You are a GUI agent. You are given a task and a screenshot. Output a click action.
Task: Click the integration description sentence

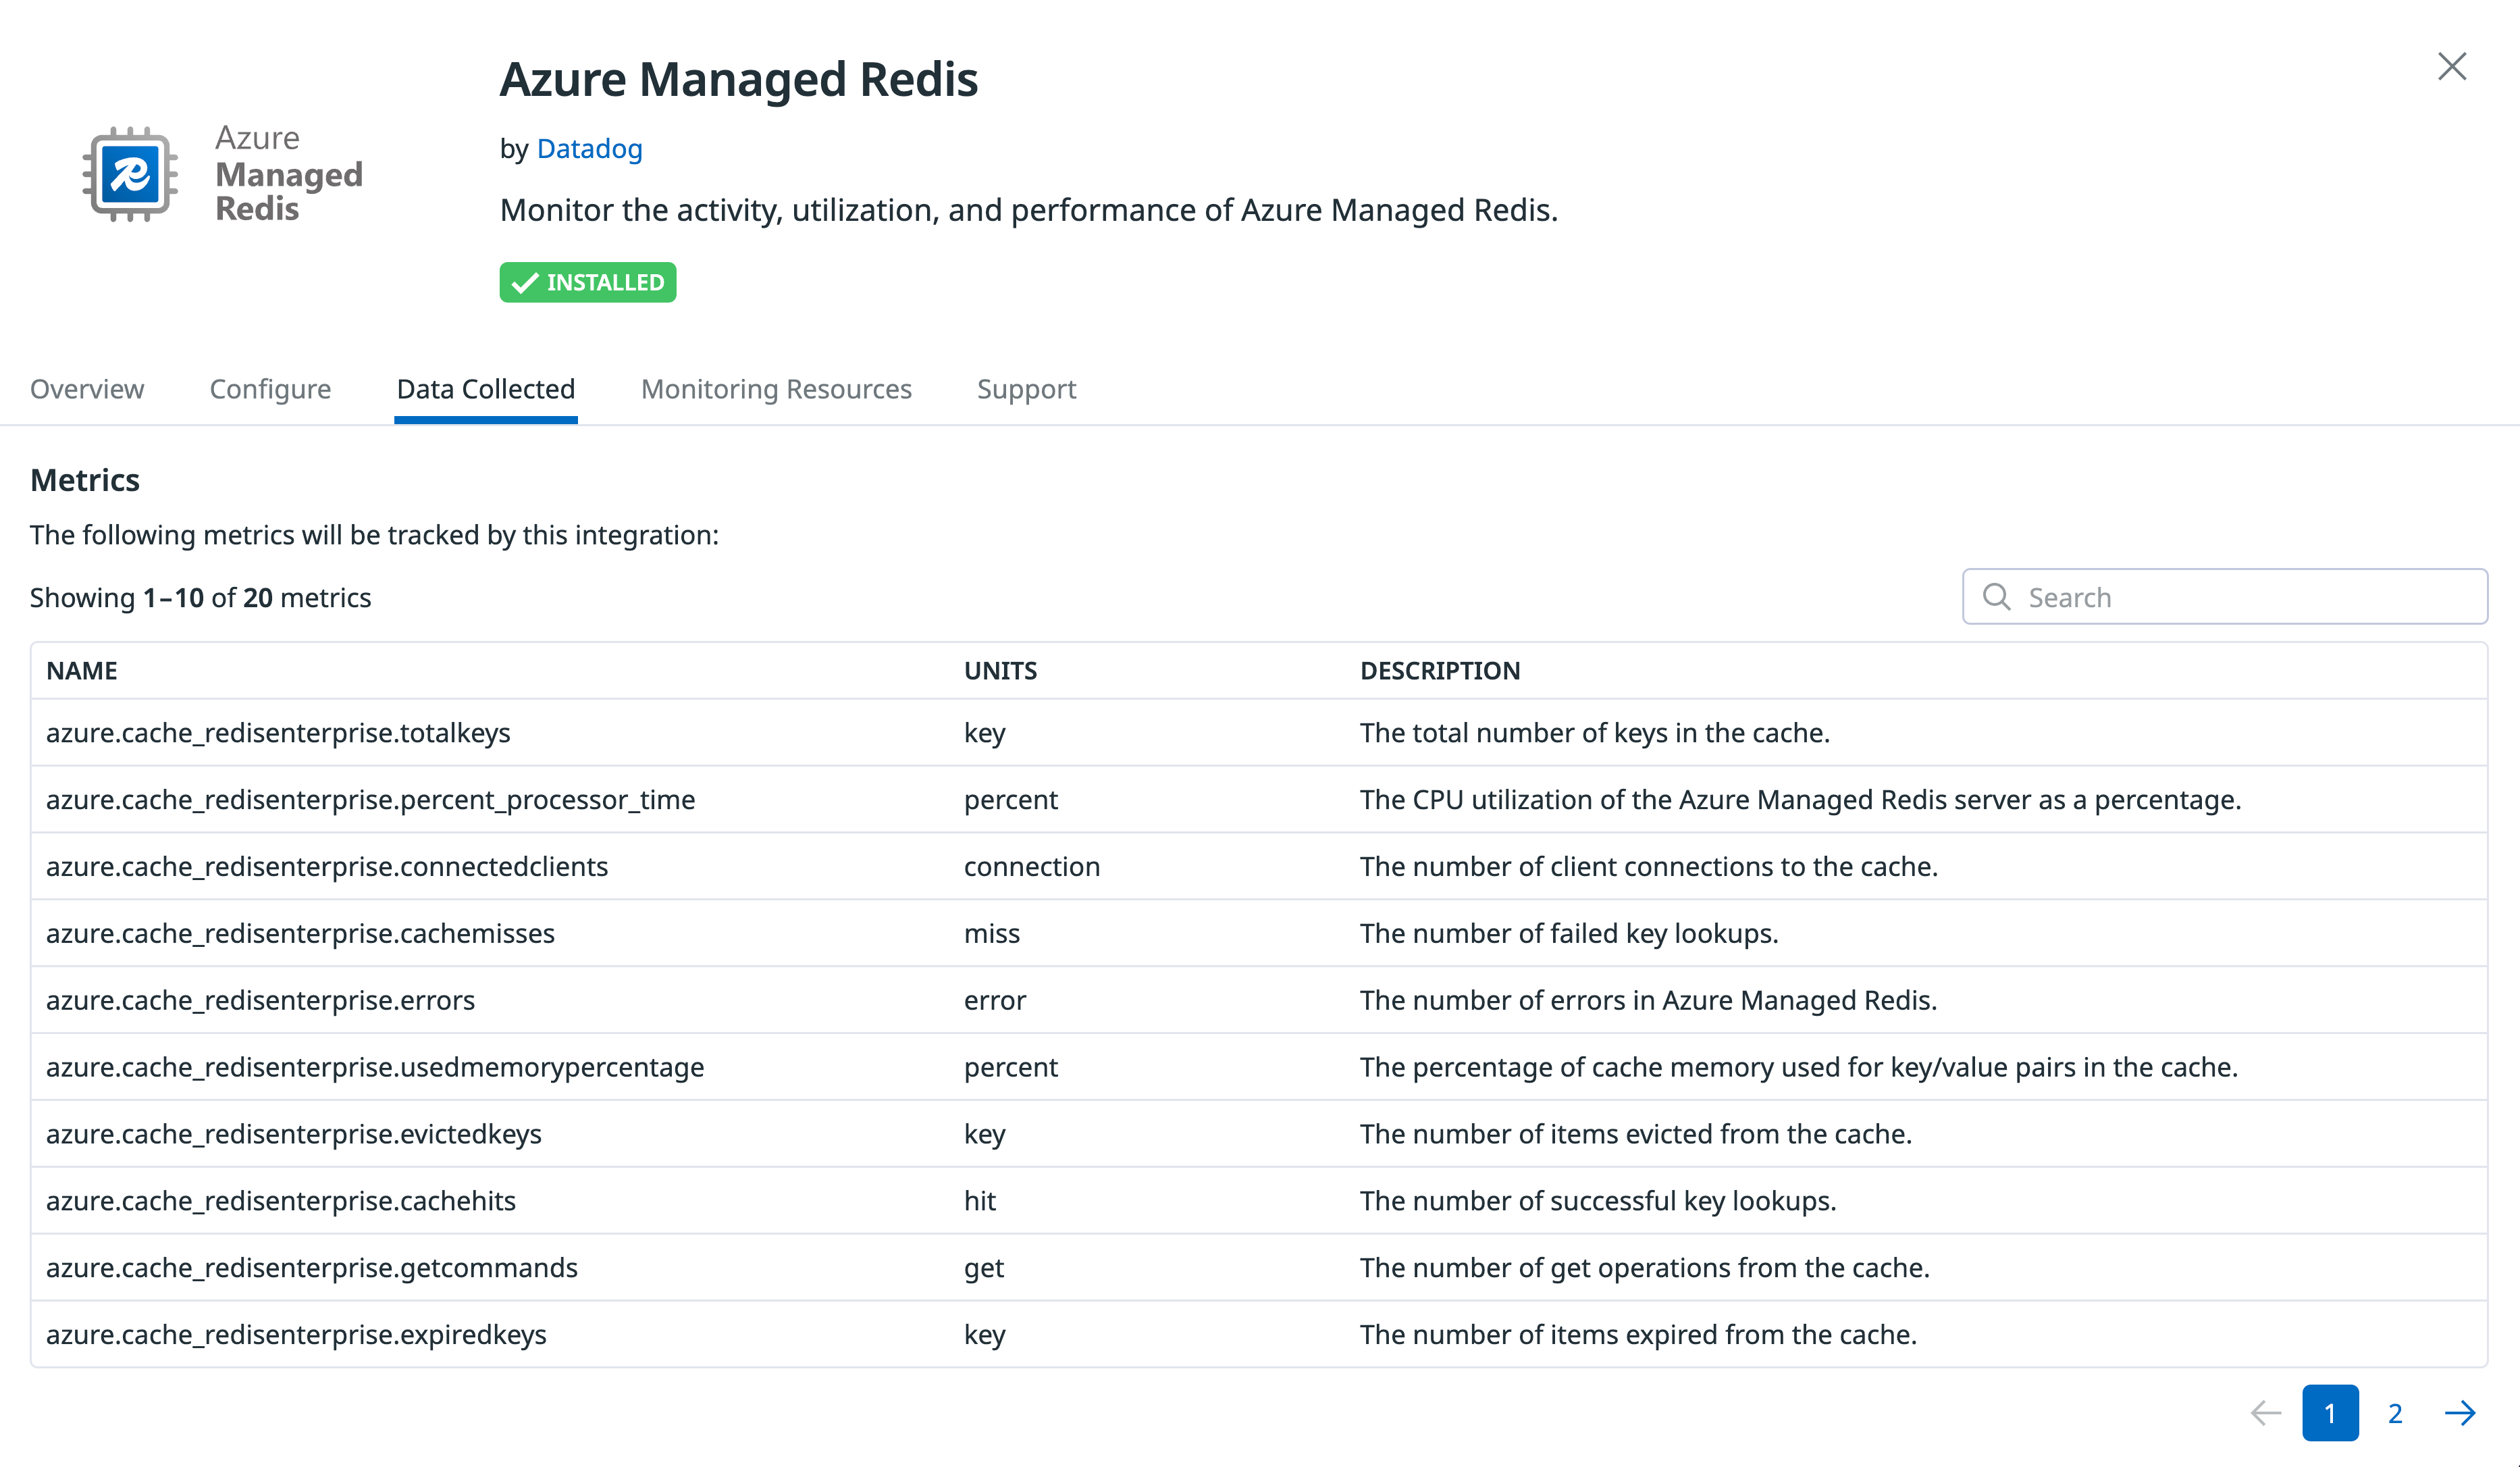tap(1029, 211)
